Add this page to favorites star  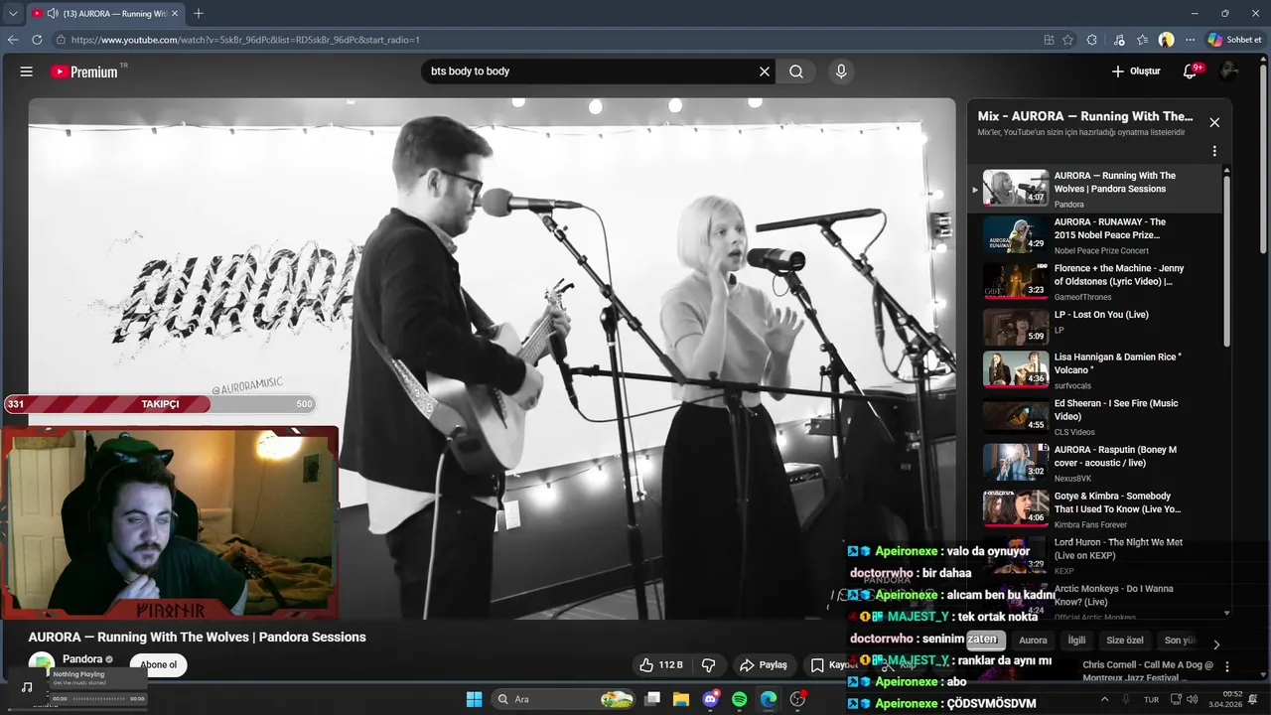point(1068,40)
